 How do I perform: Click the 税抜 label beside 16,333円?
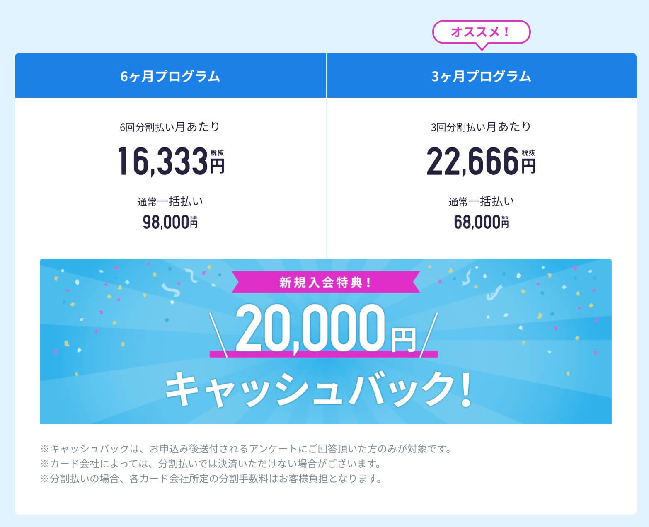coord(217,153)
